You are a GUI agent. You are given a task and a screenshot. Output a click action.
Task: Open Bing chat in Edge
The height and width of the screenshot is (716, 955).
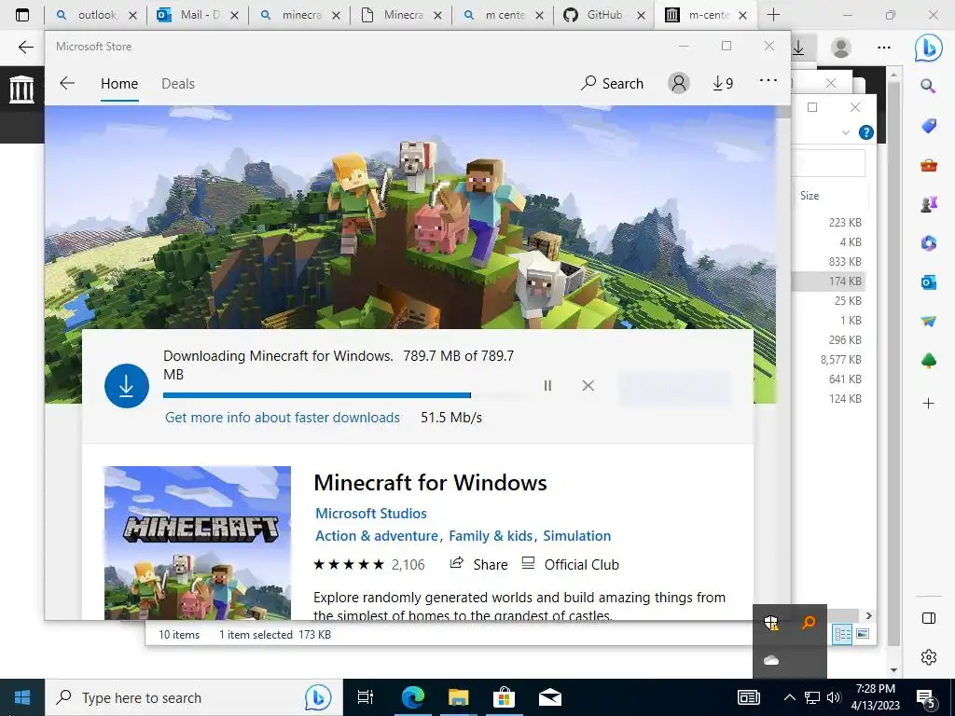point(928,48)
